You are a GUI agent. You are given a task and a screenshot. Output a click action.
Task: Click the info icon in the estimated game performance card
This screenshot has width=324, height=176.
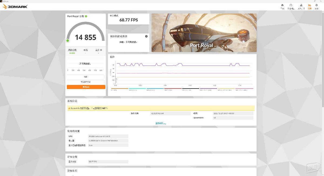[146, 36]
